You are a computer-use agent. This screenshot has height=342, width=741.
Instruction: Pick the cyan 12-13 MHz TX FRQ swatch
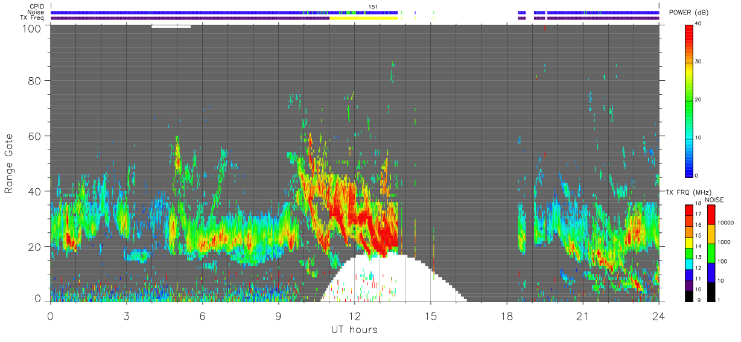point(690,264)
